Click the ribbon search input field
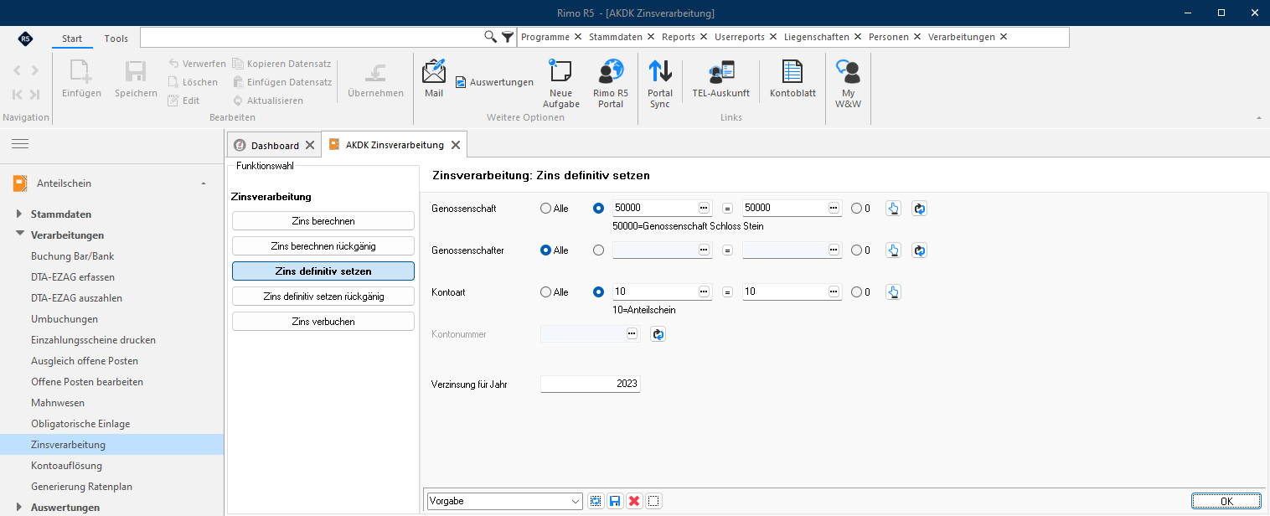Viewport: 1270px width, 516px height. pyautogui.click(x=311, y=37)
